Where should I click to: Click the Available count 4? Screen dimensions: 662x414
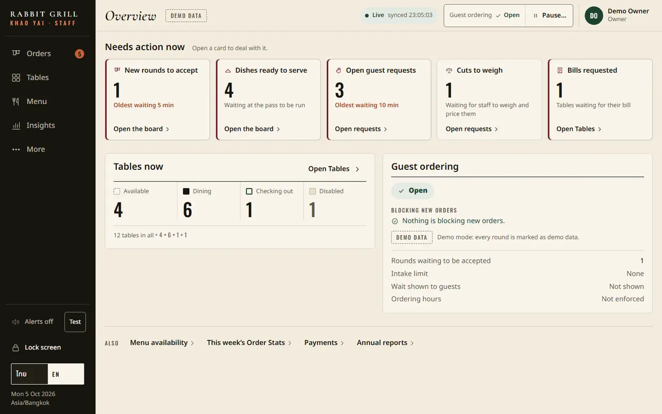[118, 209]
